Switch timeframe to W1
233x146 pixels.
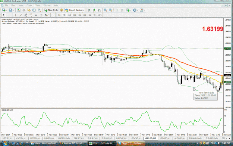[95, 15]
